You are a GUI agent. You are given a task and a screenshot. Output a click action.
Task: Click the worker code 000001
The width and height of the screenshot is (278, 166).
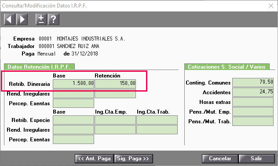click(47, 46)
